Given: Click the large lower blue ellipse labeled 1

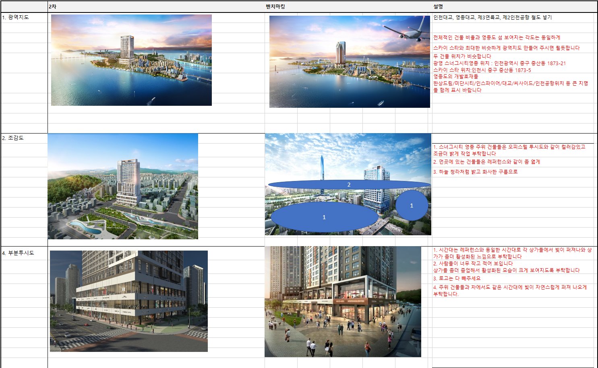Looking at the screenshot, I should 324,217.
